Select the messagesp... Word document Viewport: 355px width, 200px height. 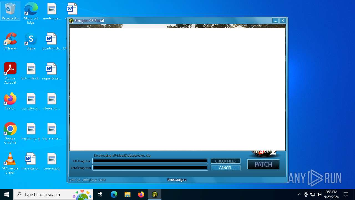point(31,161)
